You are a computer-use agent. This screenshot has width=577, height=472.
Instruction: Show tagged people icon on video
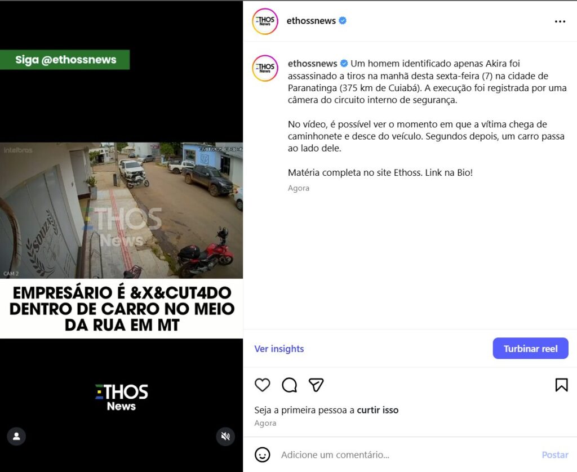[16, 437]
